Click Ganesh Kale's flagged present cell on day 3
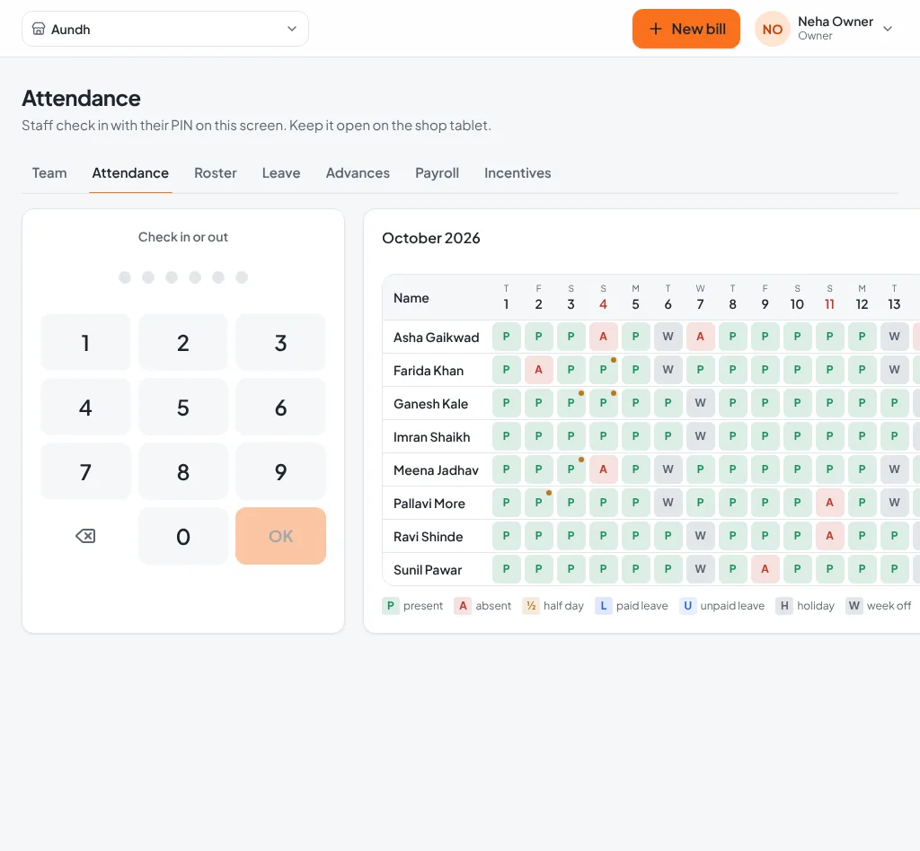920x851 pixels. (x=571, y=403)
